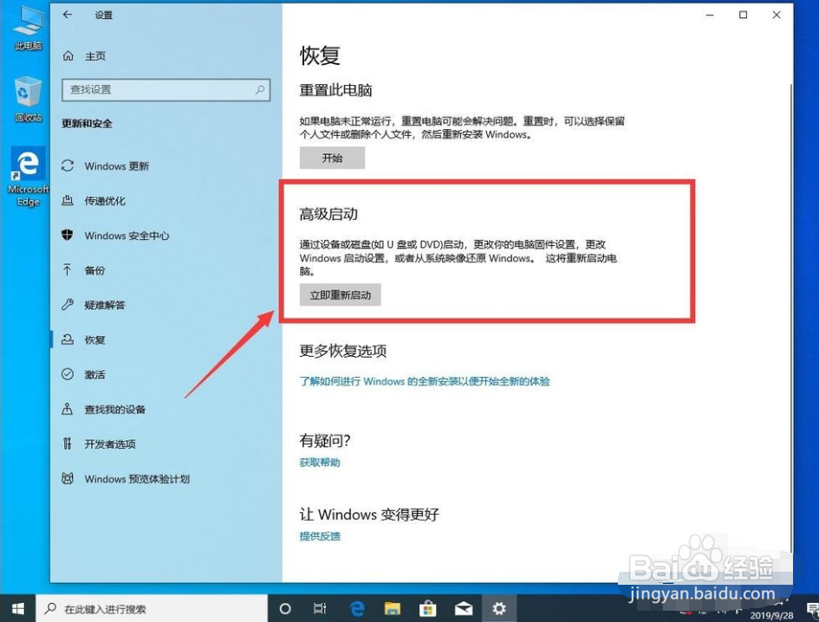
Task: Click the 开始 button under 重置此电脑
Action: pos(332,158)
